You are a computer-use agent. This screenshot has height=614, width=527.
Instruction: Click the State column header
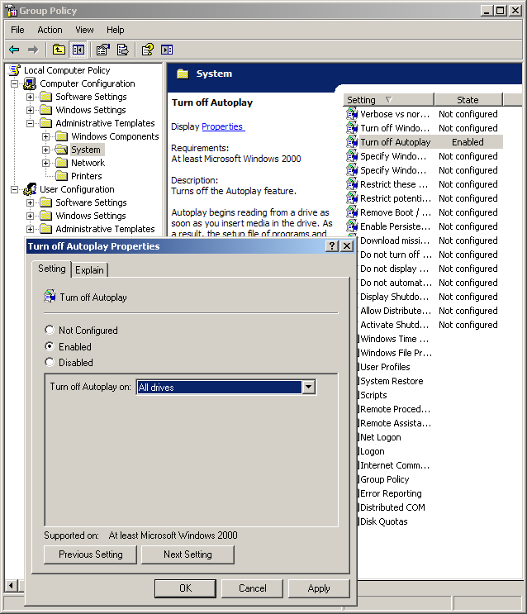(468, 100)
